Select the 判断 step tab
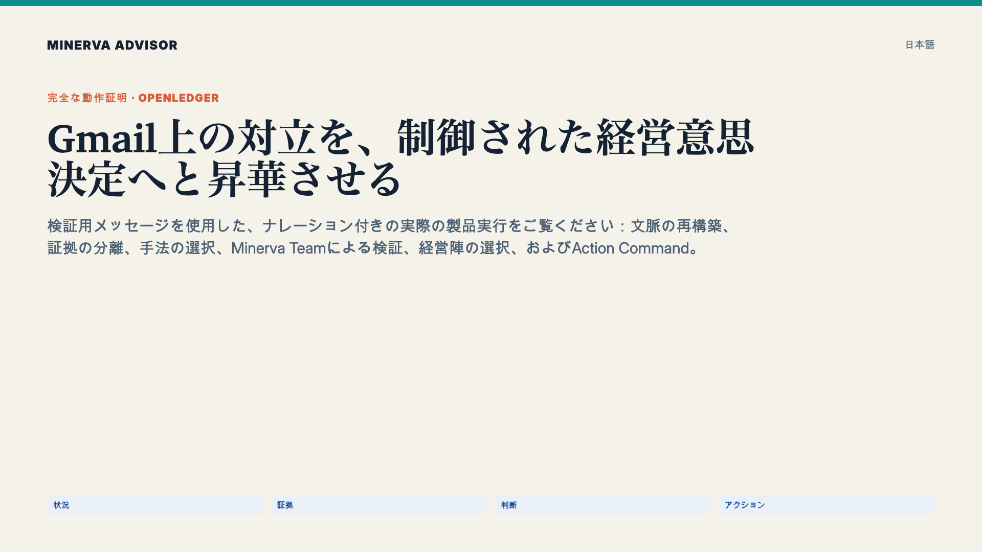982x552 pixels. [603, 504]
